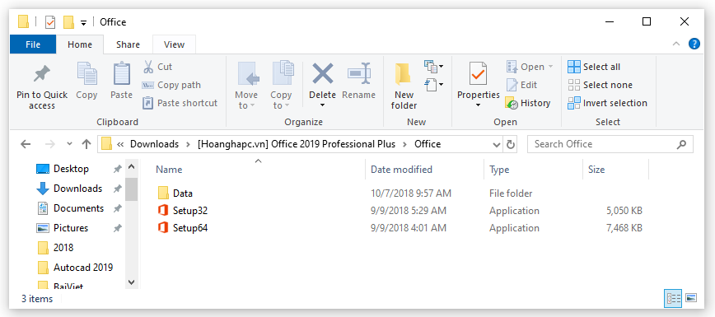Click the quick access New folder icon in title bar
The image size is (715, 317).
68,22
